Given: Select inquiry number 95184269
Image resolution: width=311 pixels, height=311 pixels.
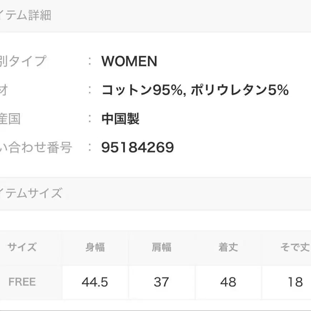Looking at the screenshot, I should (x=138, y=147).
